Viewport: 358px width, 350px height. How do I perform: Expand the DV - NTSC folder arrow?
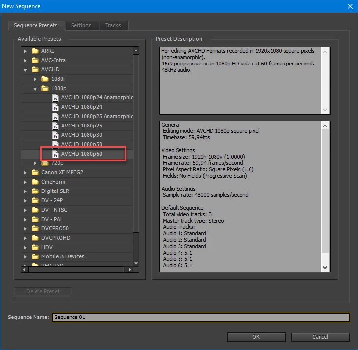click(25, 210)
